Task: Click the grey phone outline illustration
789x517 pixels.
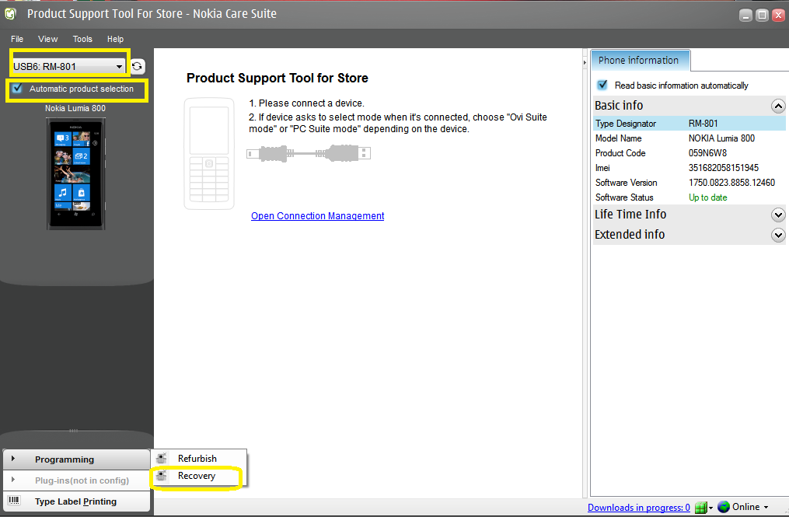Action: click(x=209, y=153)
